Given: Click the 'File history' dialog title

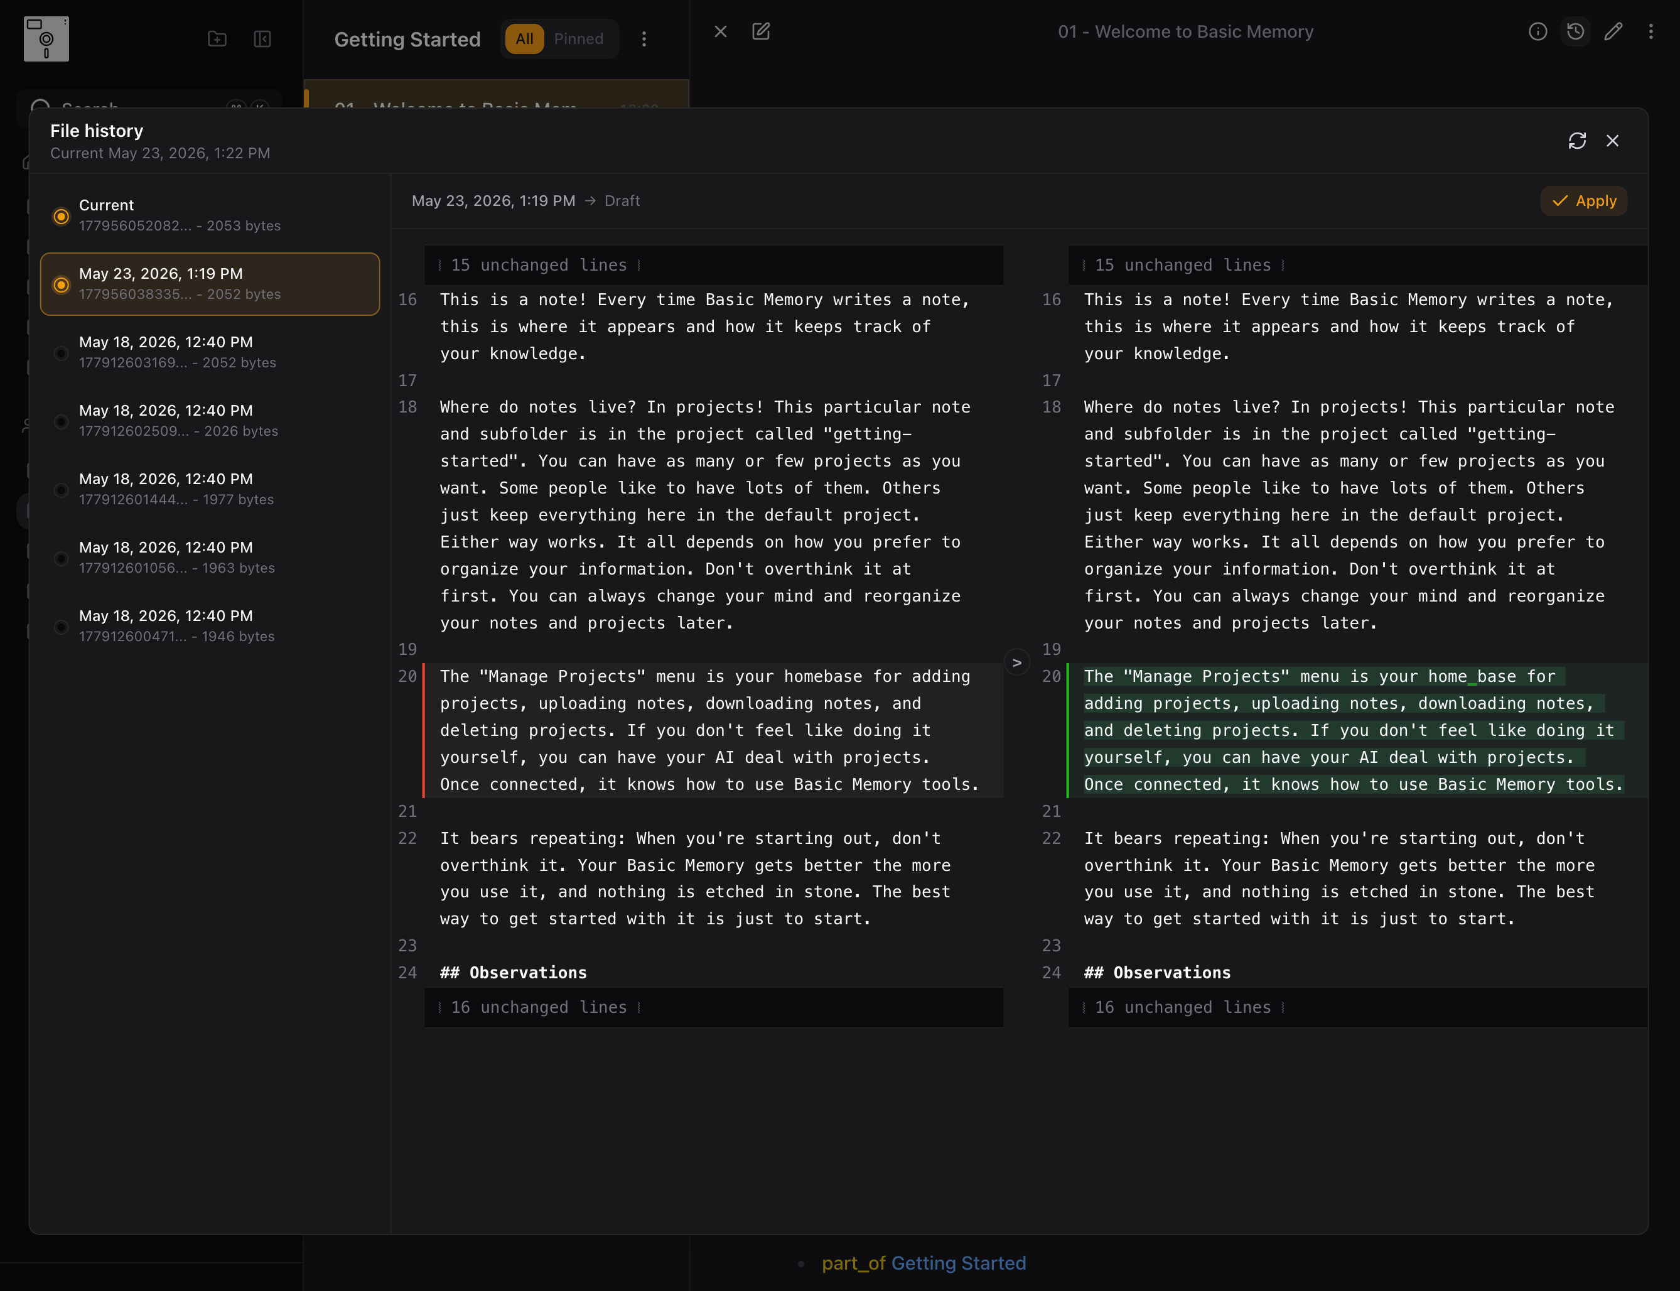Looking at the screenshot, I should pos(97,131).
